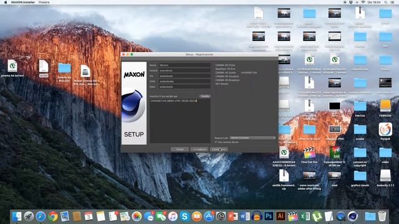Select the CyanogenMod rar archive on desktop
Image resolution: width=399 pixels, height=224 pixels.
click(335, 153)
